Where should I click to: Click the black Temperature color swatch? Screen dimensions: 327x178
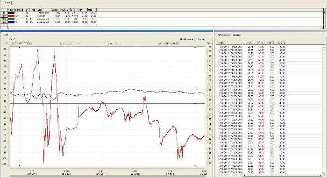11,13
